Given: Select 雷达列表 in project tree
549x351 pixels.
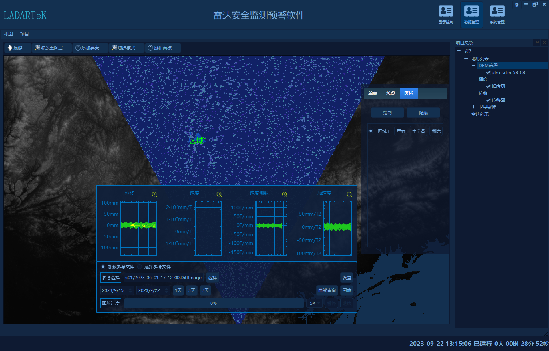Looking at the screenshot, I should (x=480, y=114).
